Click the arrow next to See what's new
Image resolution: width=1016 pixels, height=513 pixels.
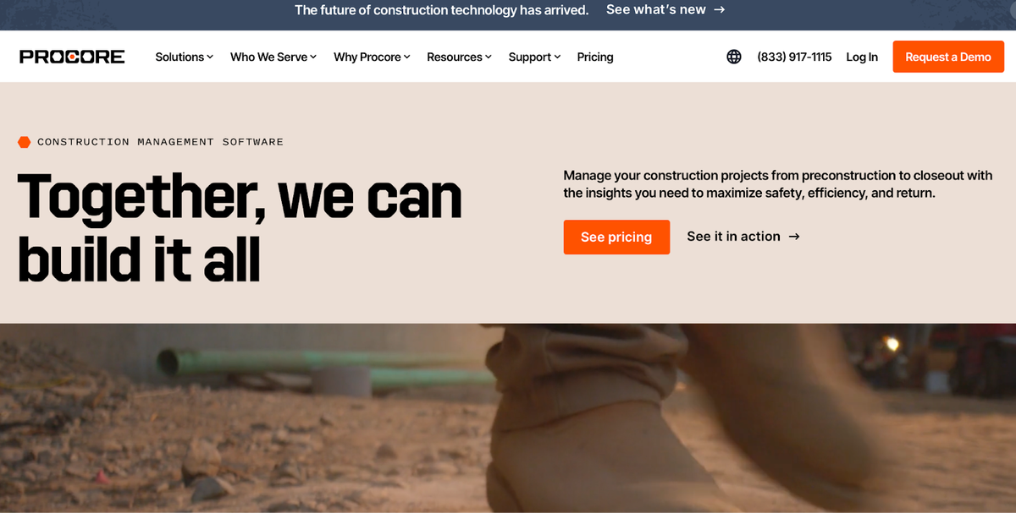pos(720,9)
